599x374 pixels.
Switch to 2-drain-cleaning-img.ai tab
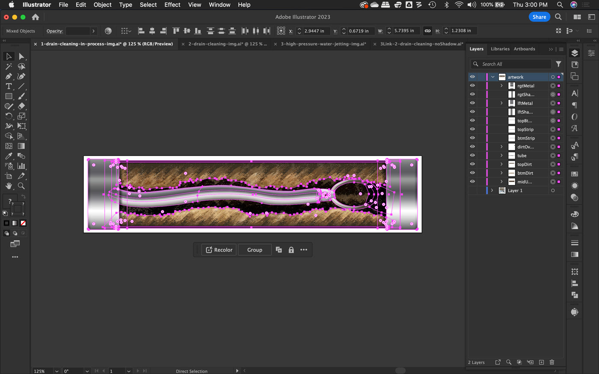click(x=227, y=44)
